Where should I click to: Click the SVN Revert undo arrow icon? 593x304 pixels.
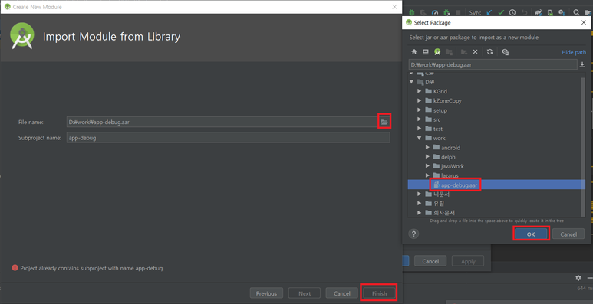(524, 12)
